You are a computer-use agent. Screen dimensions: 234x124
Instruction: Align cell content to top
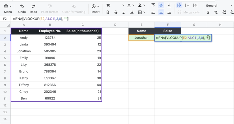(153, 5)
